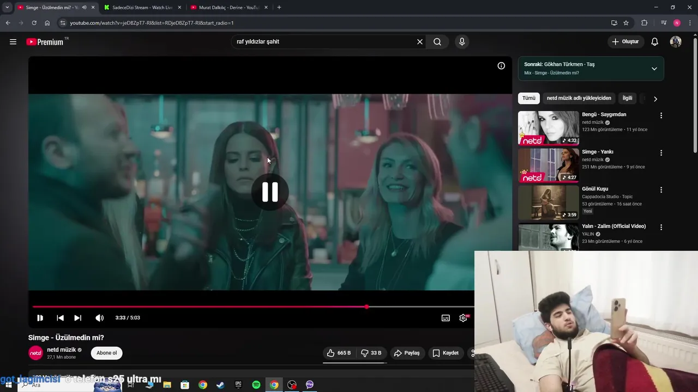Share video with Paylaş button
The image size is (698, 392).
coord(407,353)
